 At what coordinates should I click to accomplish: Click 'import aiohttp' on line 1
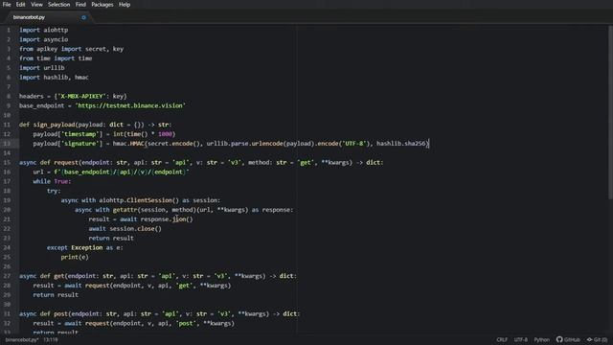pyautogui.click(x=44, y=30)
